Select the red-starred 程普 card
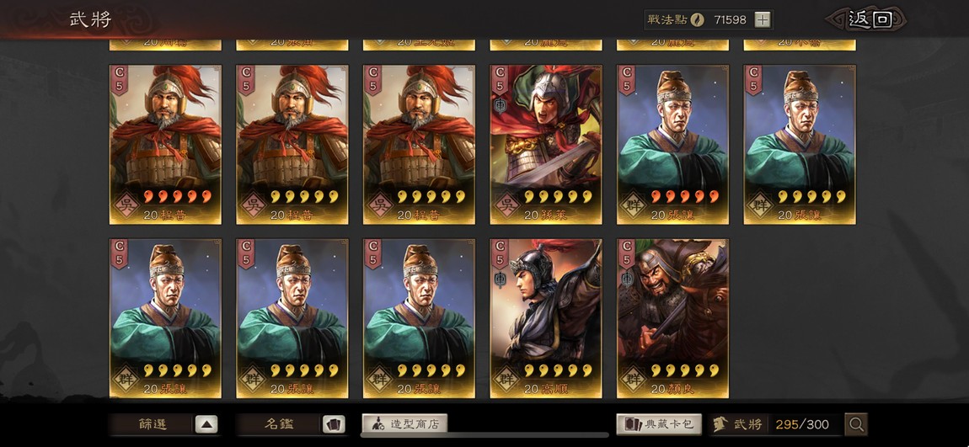Viewport: 969px width, 447px height. click(165, 145)
